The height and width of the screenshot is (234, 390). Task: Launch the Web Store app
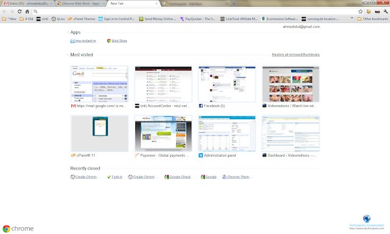coord(117,41)
